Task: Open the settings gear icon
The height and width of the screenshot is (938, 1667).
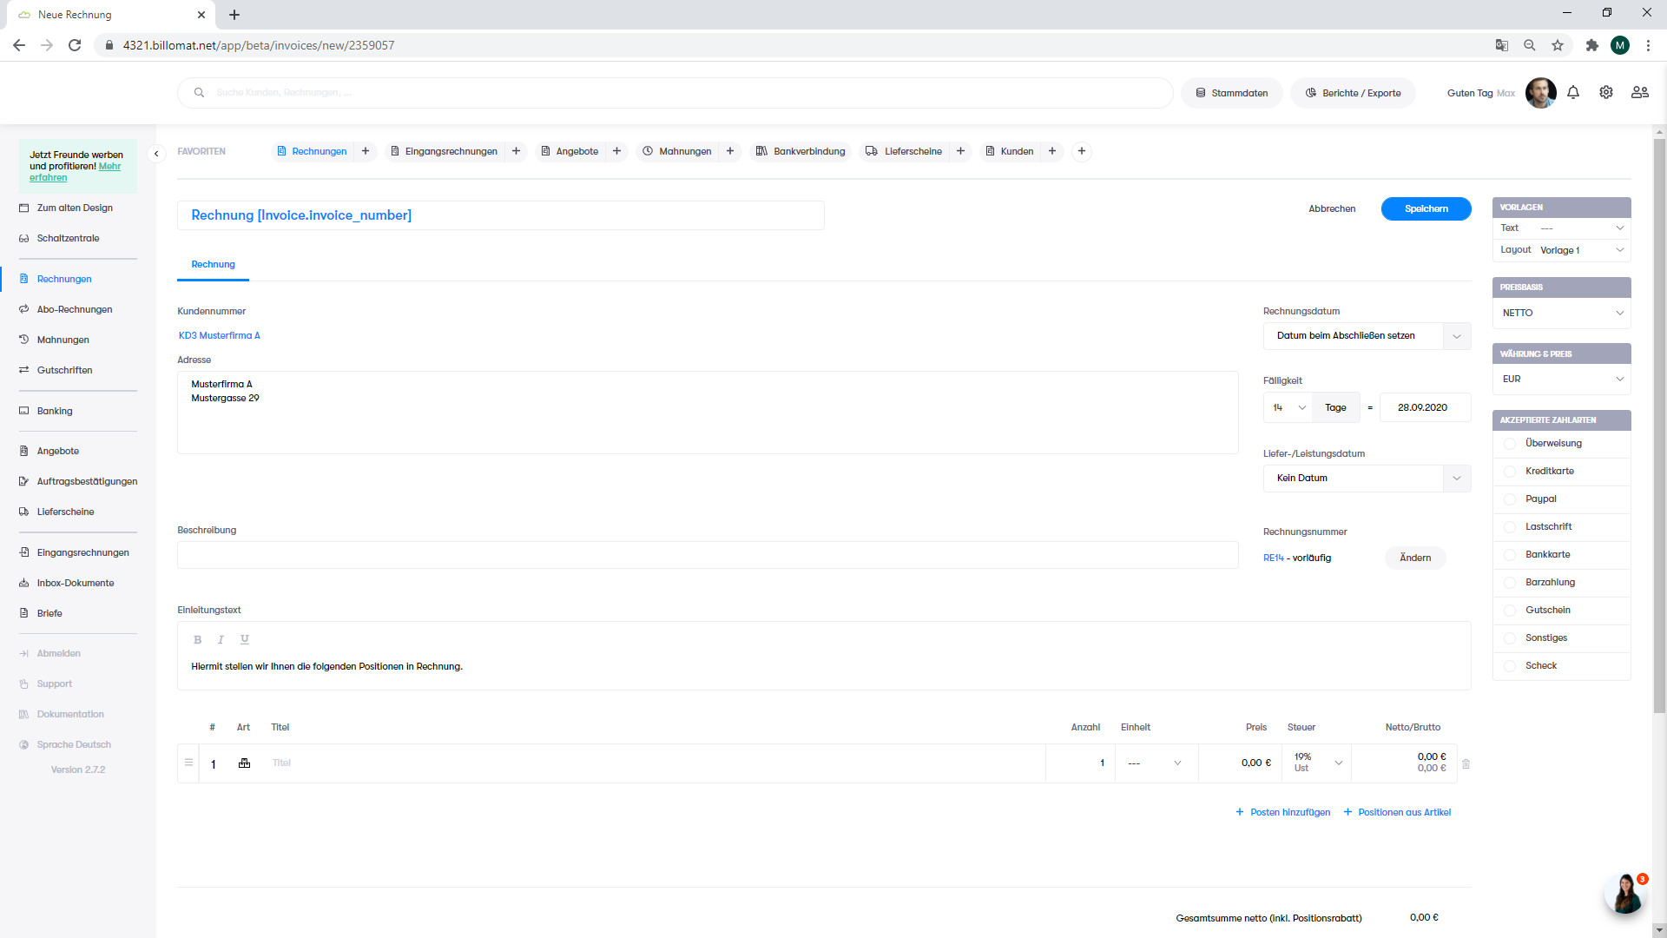Action: pos(1606,92)
